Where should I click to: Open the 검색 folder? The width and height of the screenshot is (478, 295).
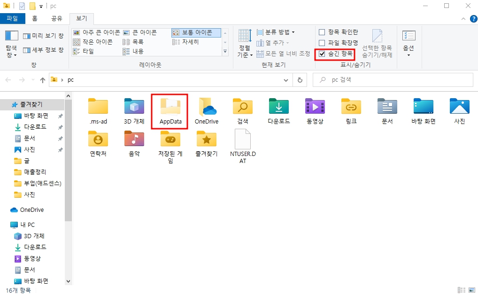(243, 111)
